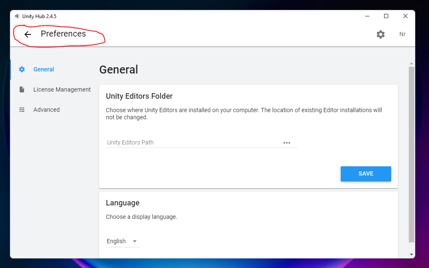Click the scrollbar down arrow
429x268 pixels.
point(411,254)
